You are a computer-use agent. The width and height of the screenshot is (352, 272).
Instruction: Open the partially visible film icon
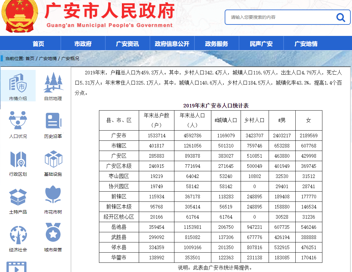[17, 267]
